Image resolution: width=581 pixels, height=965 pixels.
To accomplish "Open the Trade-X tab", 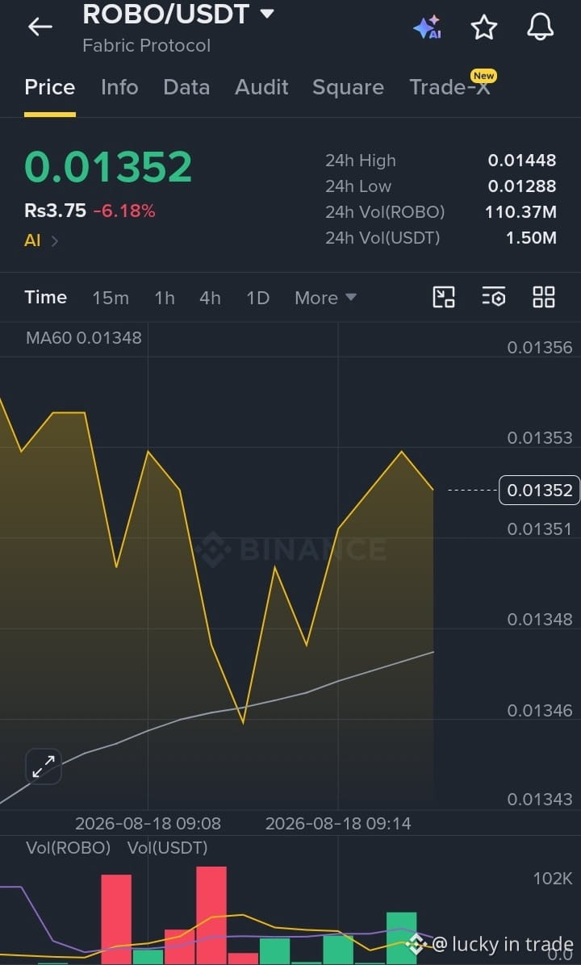I will point(450,87).
